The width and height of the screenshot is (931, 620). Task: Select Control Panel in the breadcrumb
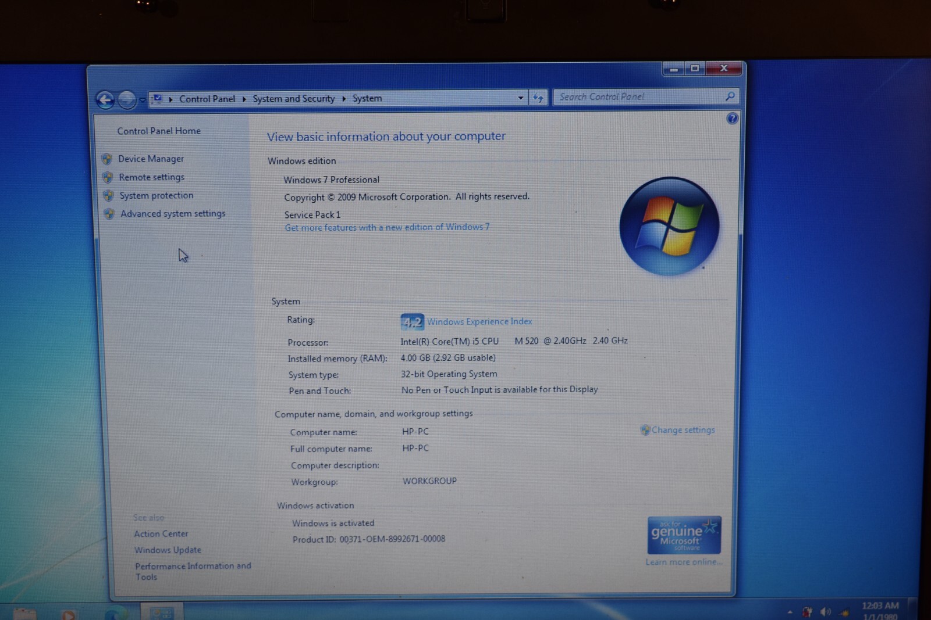[207, 99]
